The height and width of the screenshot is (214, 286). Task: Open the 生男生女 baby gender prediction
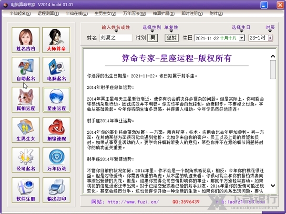point(26,130)
